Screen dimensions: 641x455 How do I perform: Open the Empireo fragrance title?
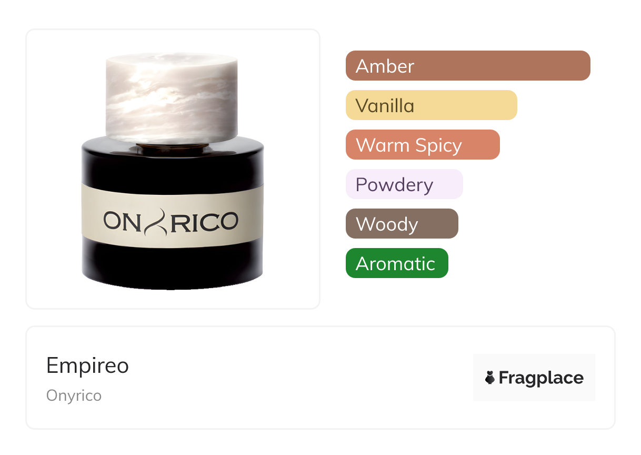point(87,365)
